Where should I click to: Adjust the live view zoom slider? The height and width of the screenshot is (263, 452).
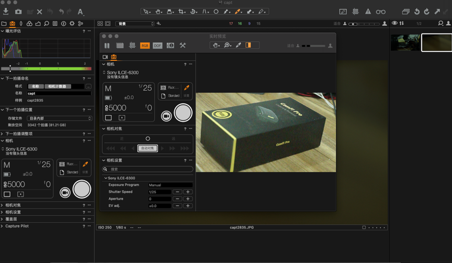[x=313, y=46]
